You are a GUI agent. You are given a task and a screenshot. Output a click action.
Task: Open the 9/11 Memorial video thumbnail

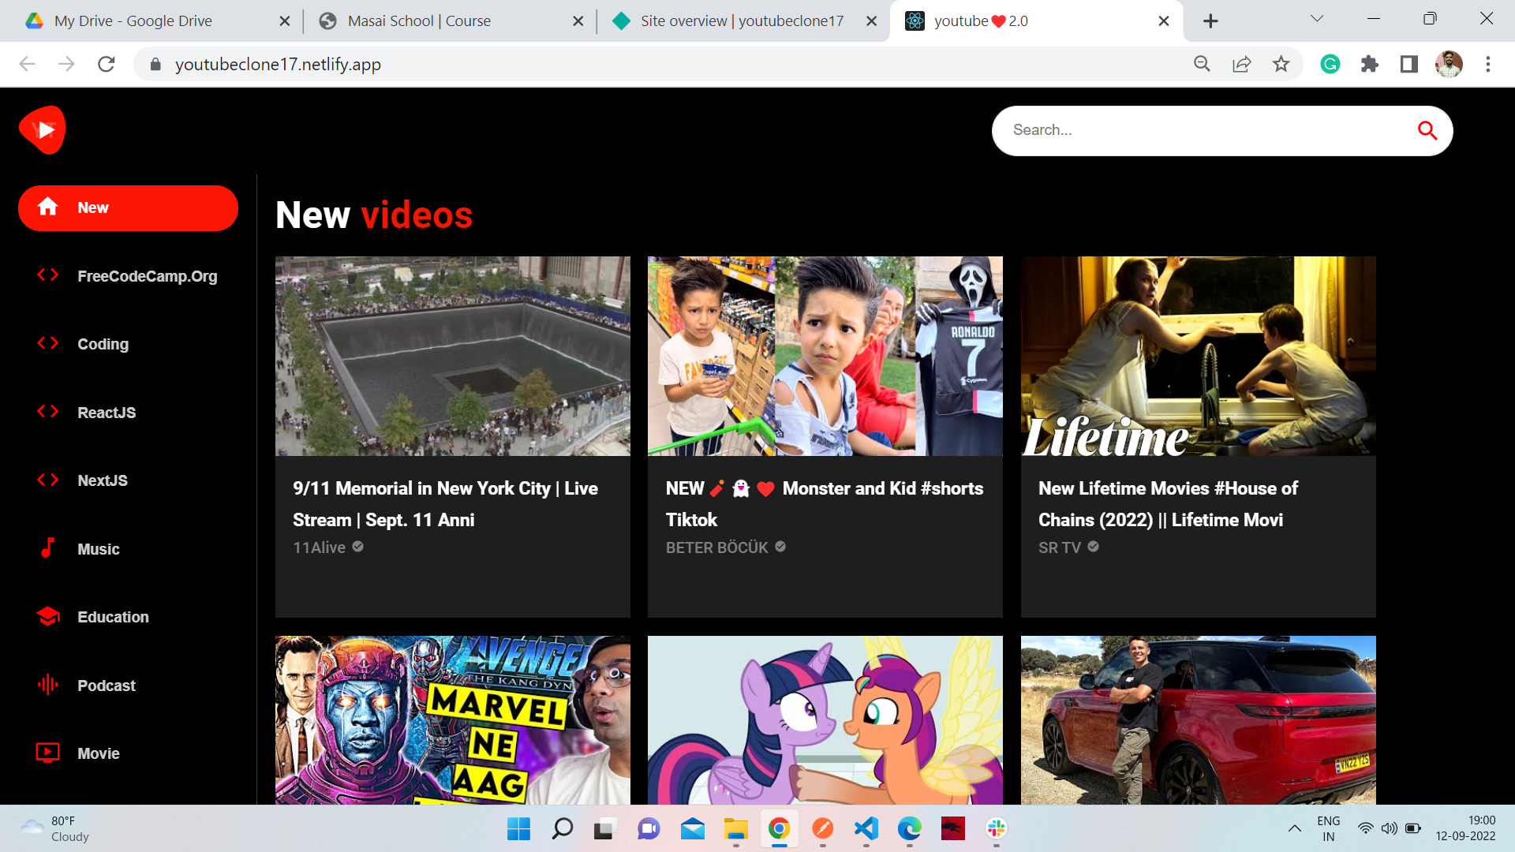click(x=453, y=356)
